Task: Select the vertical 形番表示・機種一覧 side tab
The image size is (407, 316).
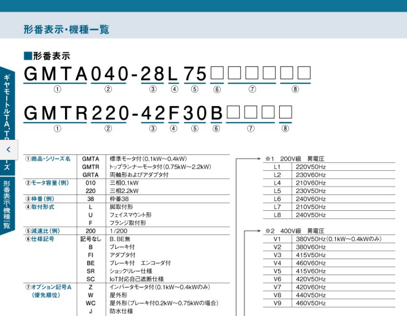Action: point(7,203)
